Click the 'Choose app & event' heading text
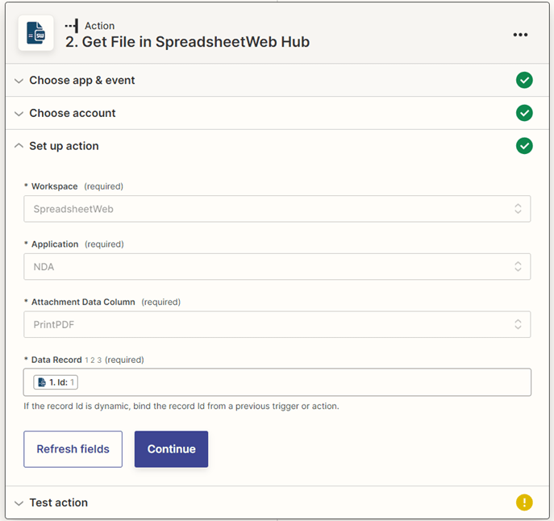The image size is (554, 521). coord(82,80)
